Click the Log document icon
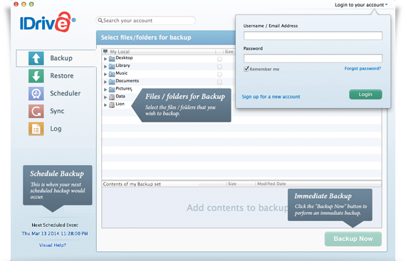The image size is (406, 261). tap(36, 129)
